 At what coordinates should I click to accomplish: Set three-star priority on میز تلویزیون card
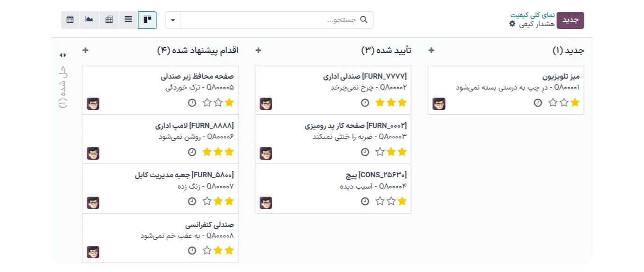click(553, 102)
